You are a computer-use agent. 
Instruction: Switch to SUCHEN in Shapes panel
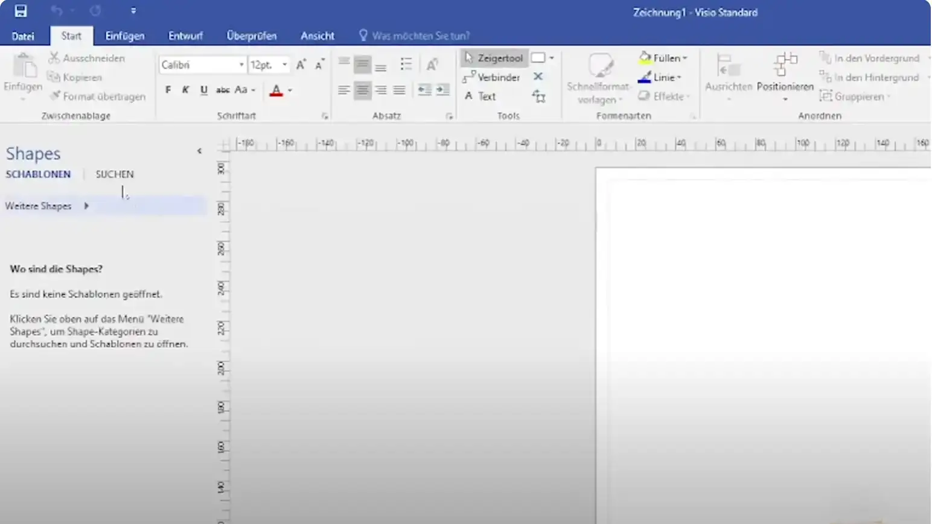(x=115, y=174)
